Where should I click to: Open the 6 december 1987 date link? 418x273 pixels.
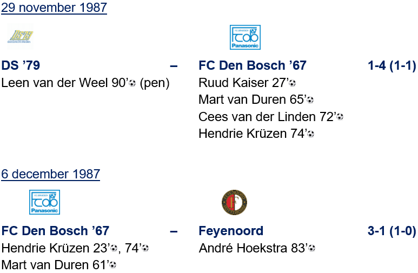coord(50,174)
